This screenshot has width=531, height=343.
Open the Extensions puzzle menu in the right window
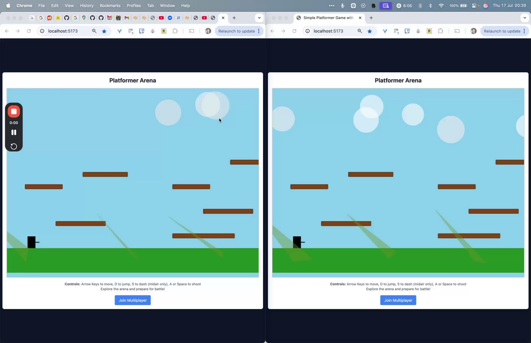click(x=441, y=31)
